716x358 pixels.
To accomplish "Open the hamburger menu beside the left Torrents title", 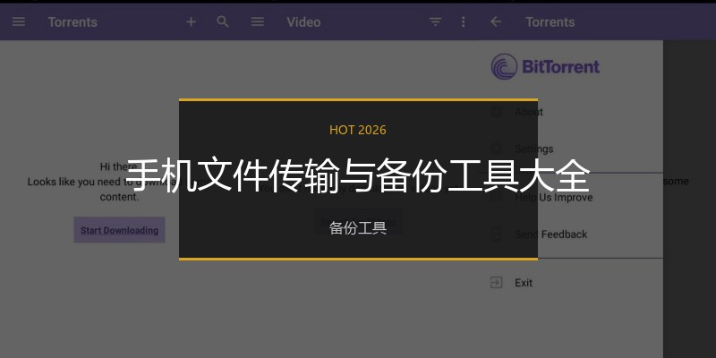I will pyautogui.click(x=19, y=21).
